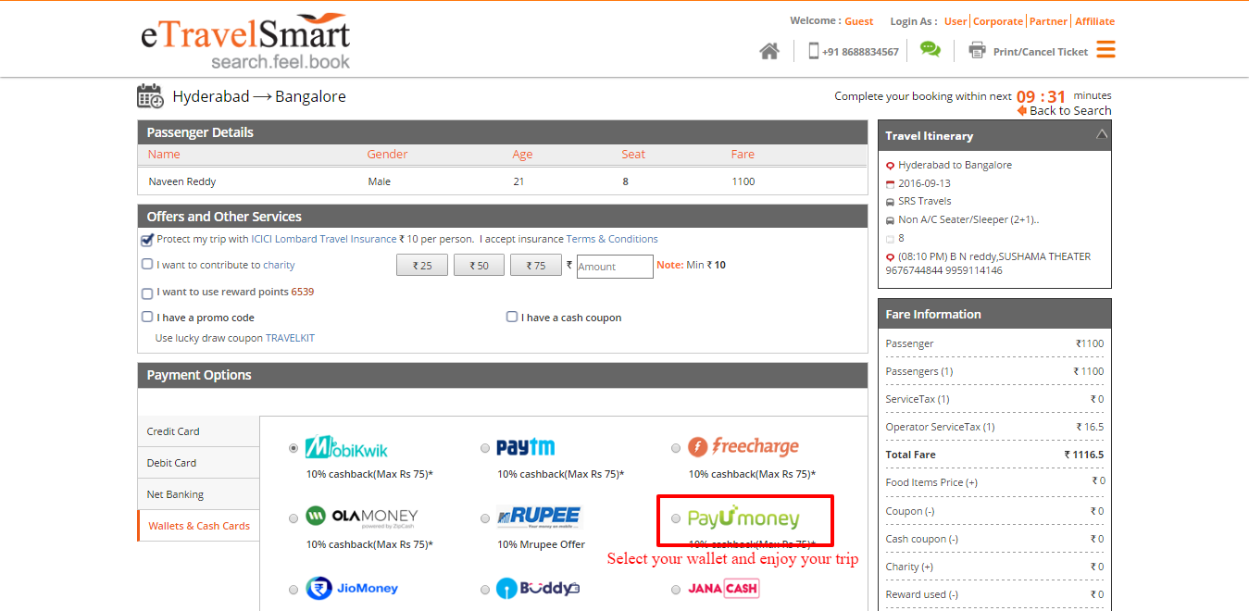This screenshot has width=1249, height=611.
Task: Click the +91 8688834567 phone number
Action: pos(860,52)
